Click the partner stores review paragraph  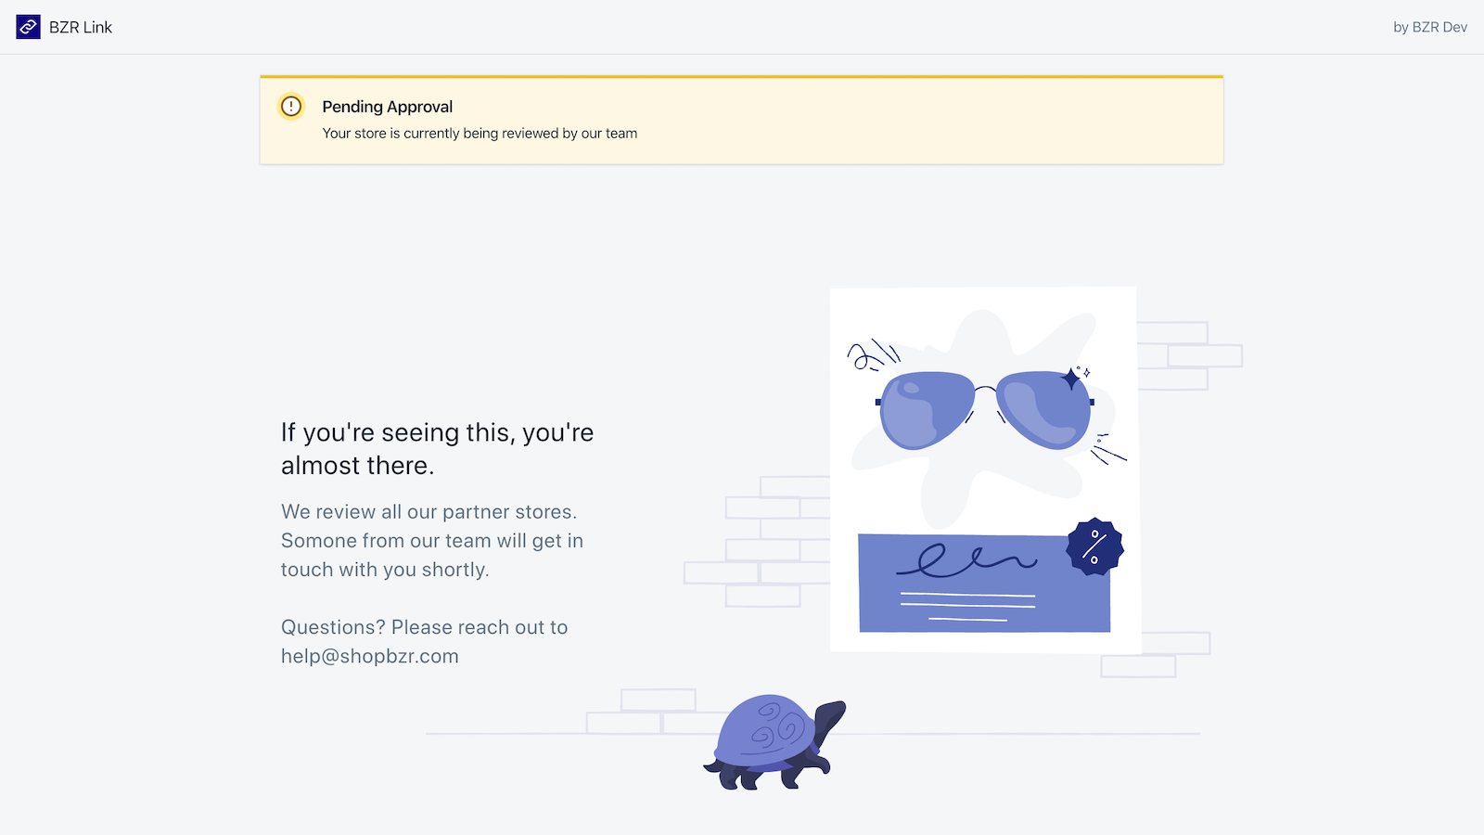point(432,541)
